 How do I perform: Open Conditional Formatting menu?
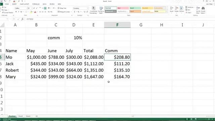[x=93, y=10]
